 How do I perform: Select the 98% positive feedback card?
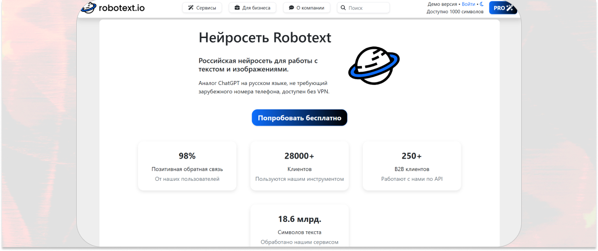click(x=187, y=166)
